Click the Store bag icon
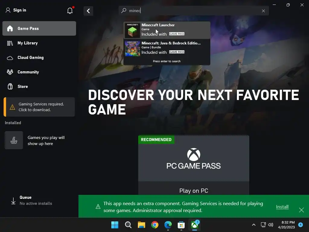Screen dimensions: 309x232 (10, 86)
